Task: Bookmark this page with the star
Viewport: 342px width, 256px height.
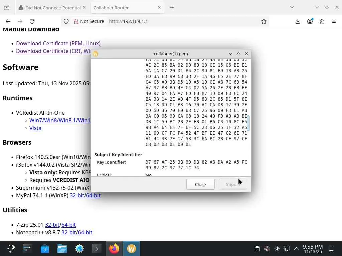Action: (264, 21)
